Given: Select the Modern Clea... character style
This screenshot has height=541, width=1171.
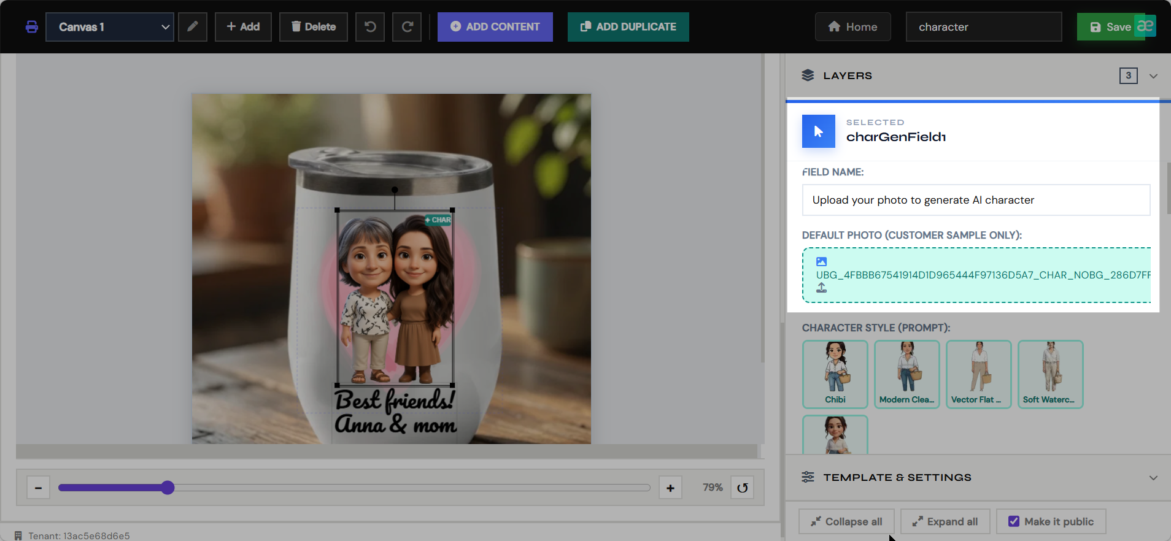Looking at the screenshot, I should tap(907, 374).
